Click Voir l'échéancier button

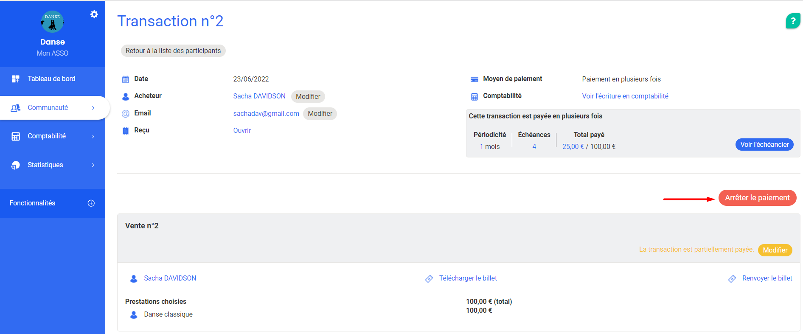(764, 145)
